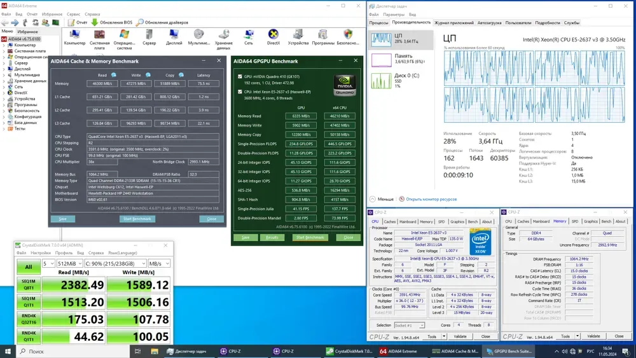Image resolution: width=636 pixels, height=358 pixels.
Task: Click the Results button in GPGPU Benchmark
Action: click(x=272, y=237)
